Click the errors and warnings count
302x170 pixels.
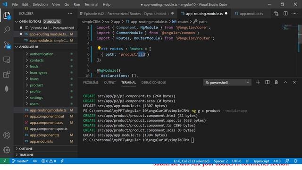coord(49,161)
